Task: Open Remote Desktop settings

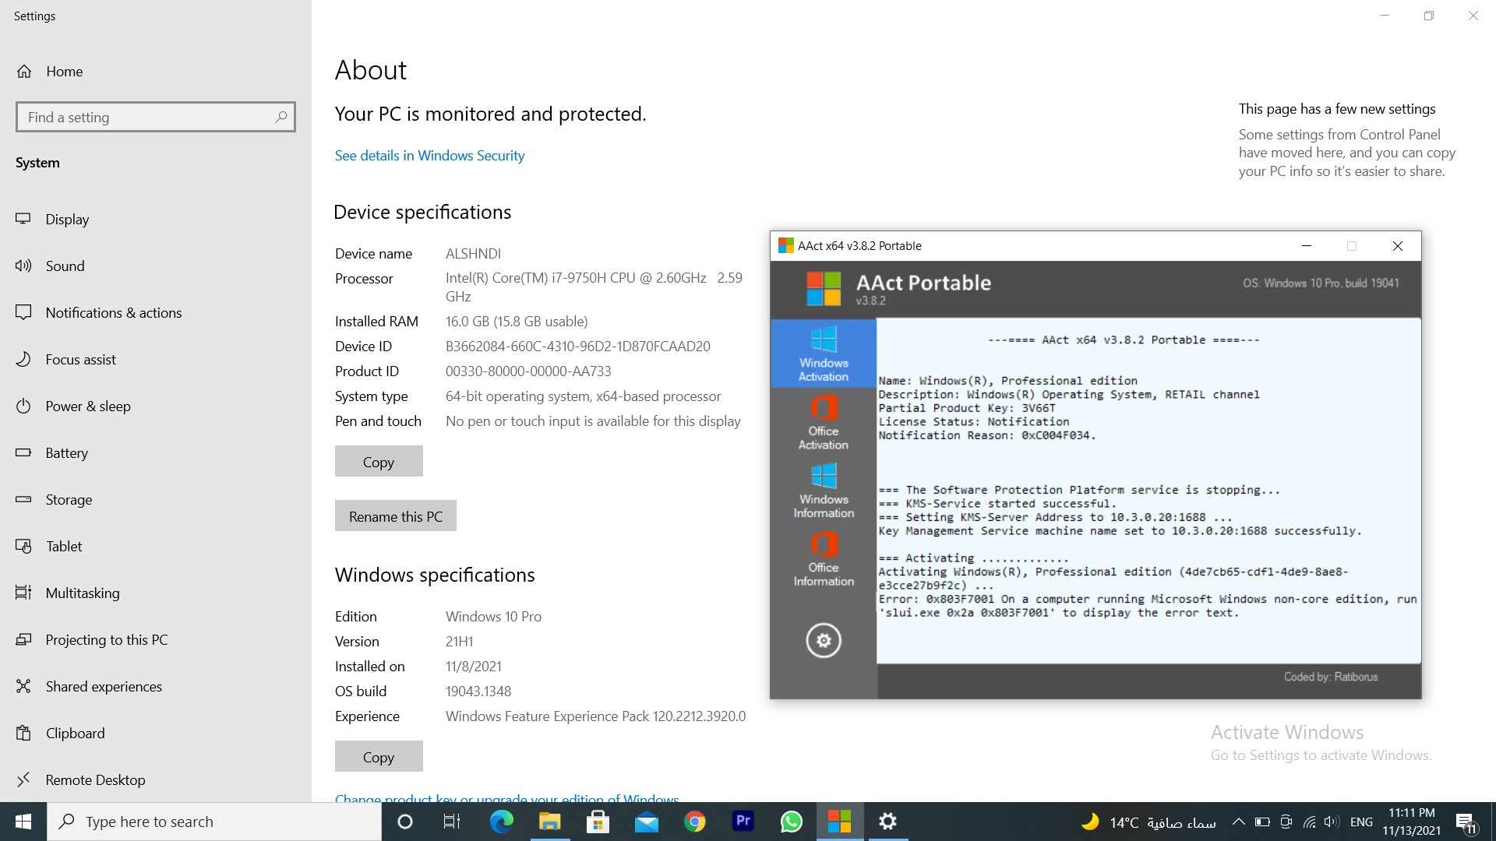Action: coord(156,780)
